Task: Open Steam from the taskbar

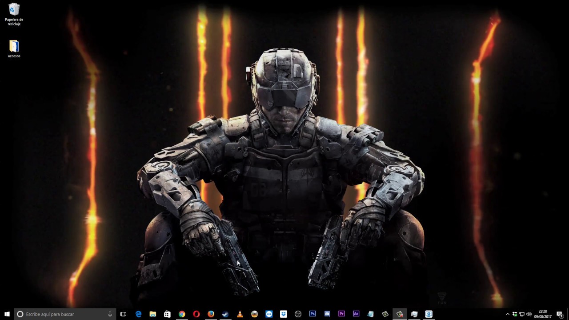Action: [x=225, y=314]
